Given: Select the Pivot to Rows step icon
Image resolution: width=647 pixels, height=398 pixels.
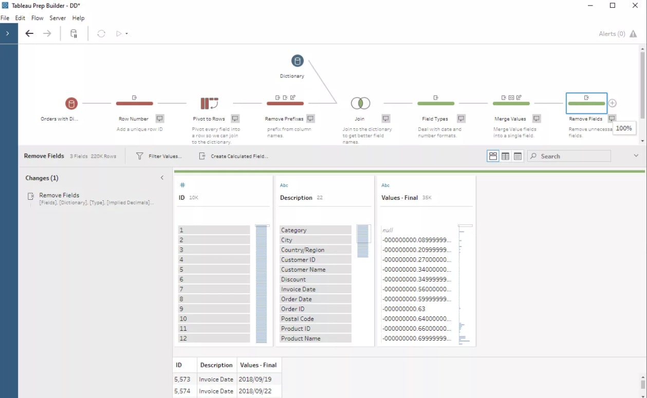Looking at the screenshot, I should [x=209, y=103].
